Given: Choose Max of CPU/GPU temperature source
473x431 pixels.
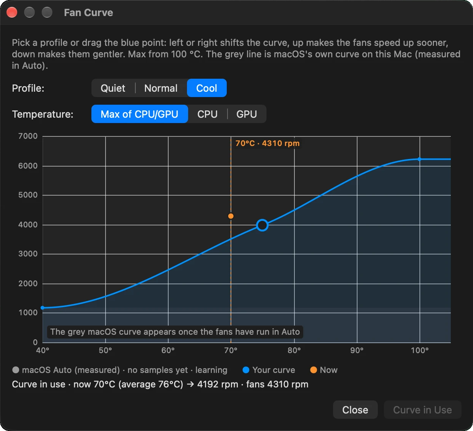Looking at the screenshot, I should pyautogui.click(x=140, y=114).
